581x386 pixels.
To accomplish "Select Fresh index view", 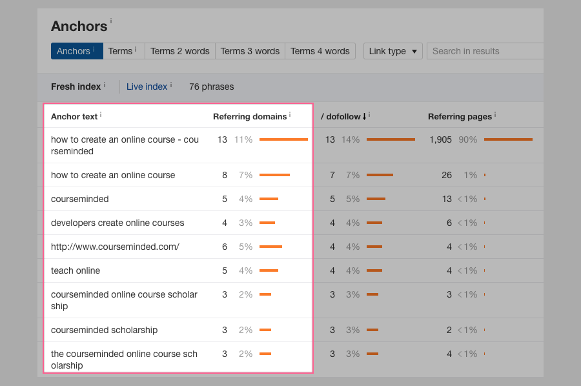I will point(76,86).
